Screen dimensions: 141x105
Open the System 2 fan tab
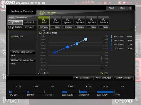[x=80, y=20]
